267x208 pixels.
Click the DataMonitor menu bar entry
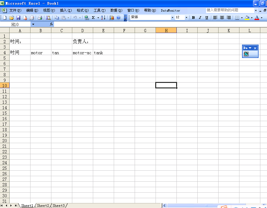pyautogui.click(x=170, y=10)
